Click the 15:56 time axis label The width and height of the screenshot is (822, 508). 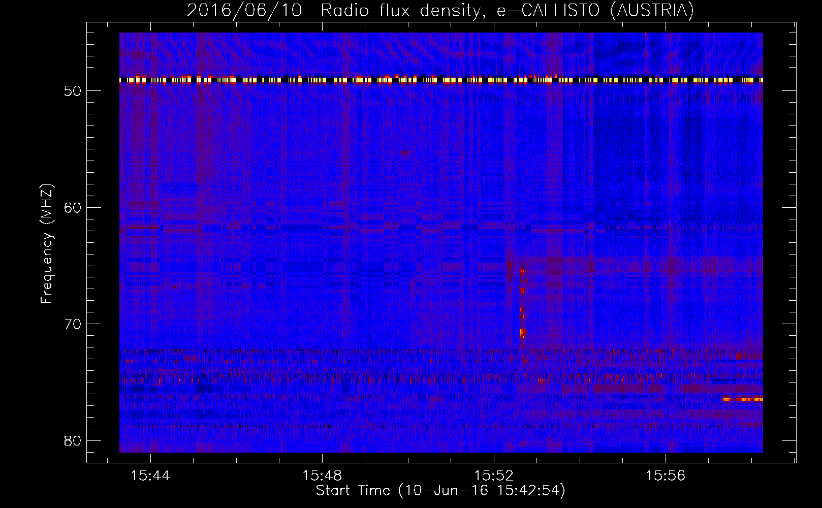(x=666, y=476)
